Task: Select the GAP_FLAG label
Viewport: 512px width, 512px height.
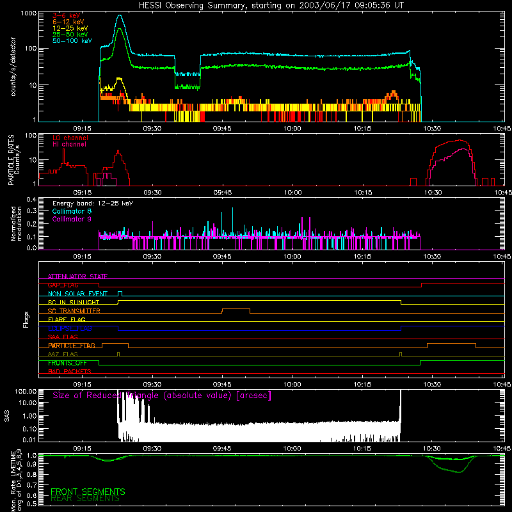Action: pos(63,285)
